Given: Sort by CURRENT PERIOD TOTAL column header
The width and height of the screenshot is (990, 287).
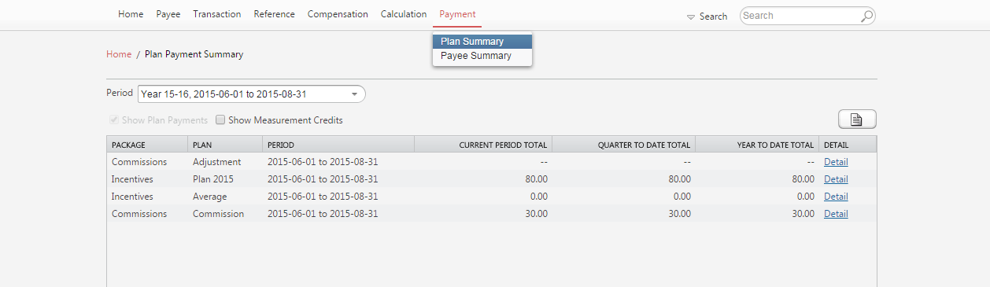Looking at the screenshot, I should (x=483, y=145).
